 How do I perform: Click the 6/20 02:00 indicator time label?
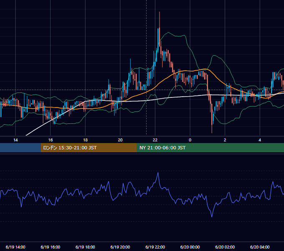(225, 247)
